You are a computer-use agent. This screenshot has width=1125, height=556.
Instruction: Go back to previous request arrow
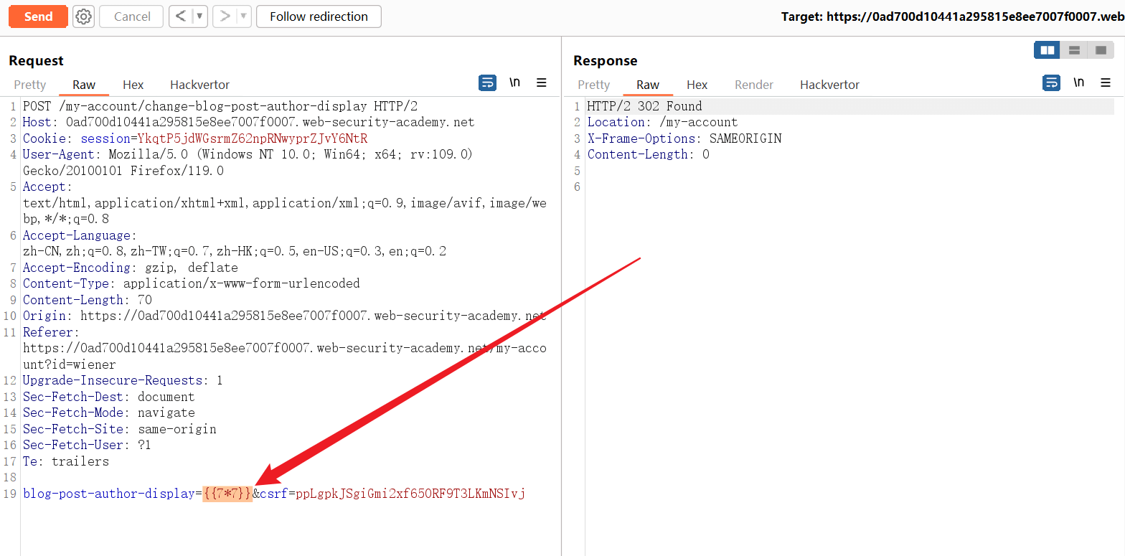(x=181, y=17)
